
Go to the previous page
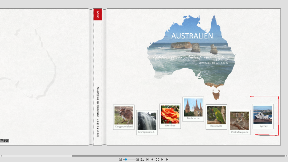[x=152, y=159]
